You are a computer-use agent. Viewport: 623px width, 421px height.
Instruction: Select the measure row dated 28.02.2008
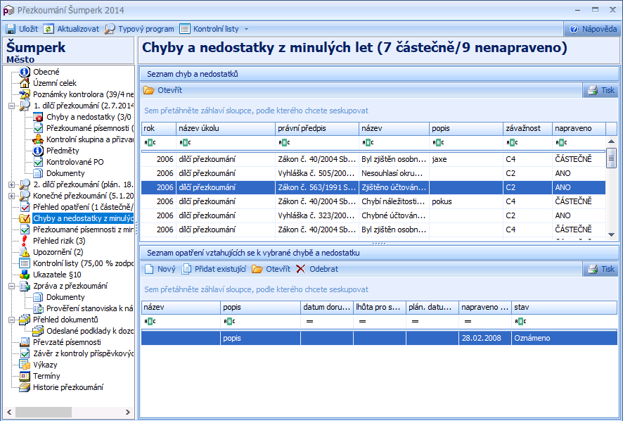379,338
